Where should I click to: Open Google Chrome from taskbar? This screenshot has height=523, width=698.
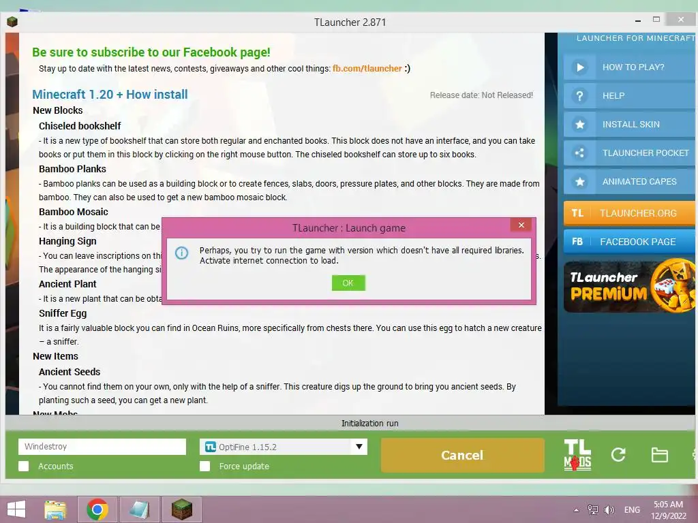97,509
